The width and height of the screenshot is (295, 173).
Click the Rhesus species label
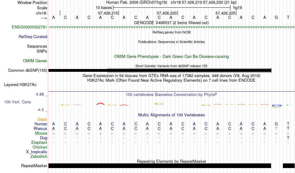point(40,128)
